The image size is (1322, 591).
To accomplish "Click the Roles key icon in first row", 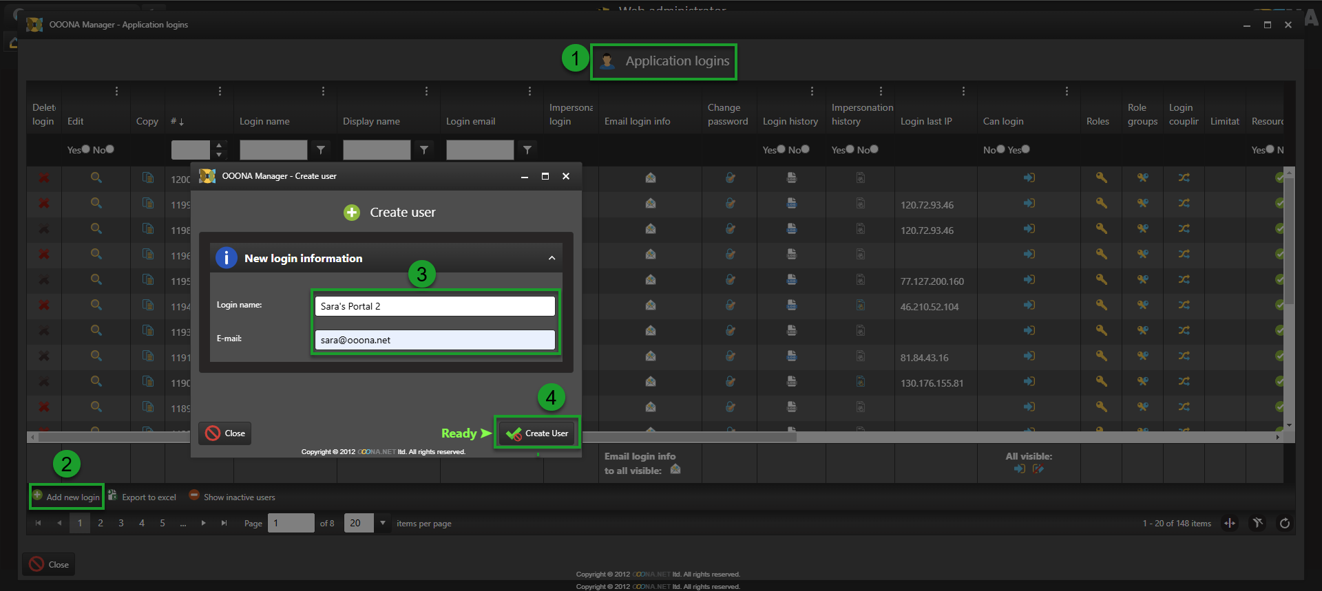I will (1101, 178).
